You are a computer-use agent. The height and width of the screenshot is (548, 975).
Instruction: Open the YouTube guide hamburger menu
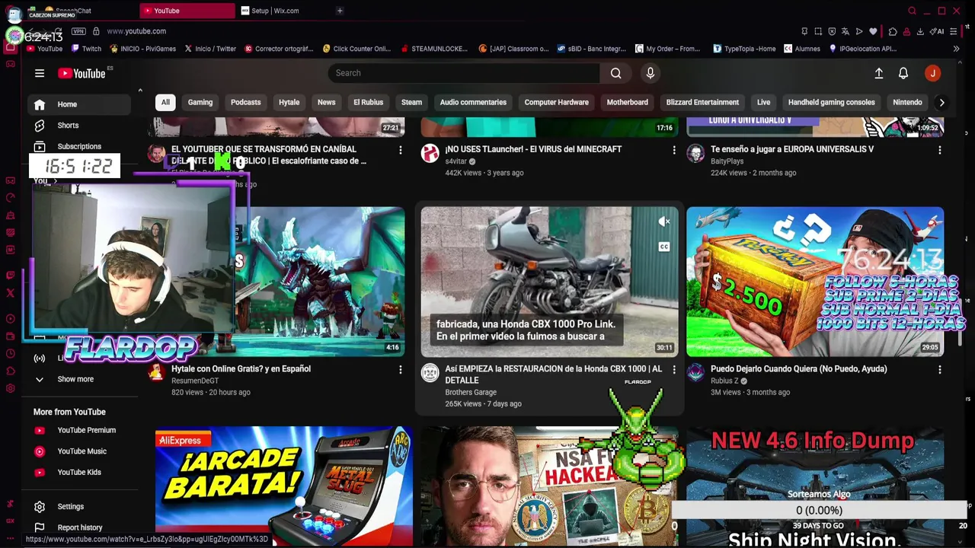coord(40,73)
